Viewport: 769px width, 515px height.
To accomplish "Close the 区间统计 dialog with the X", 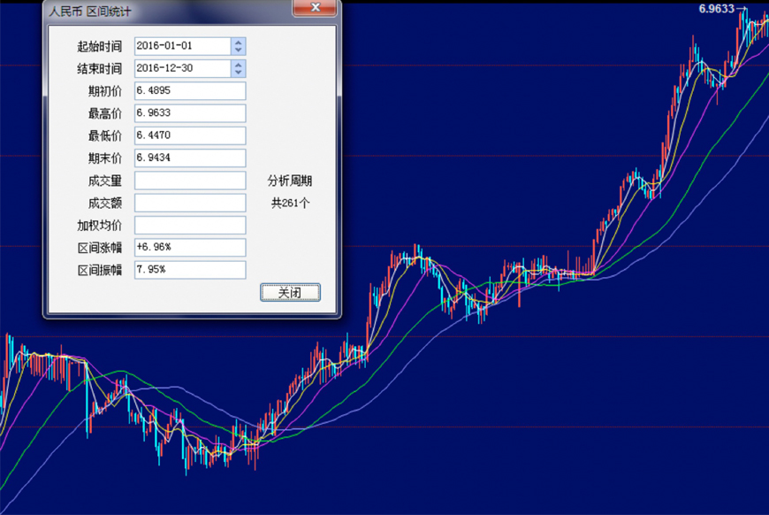I will (314, 10).
